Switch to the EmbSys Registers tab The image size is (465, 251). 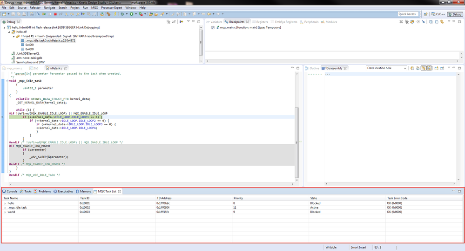(284, 22)
